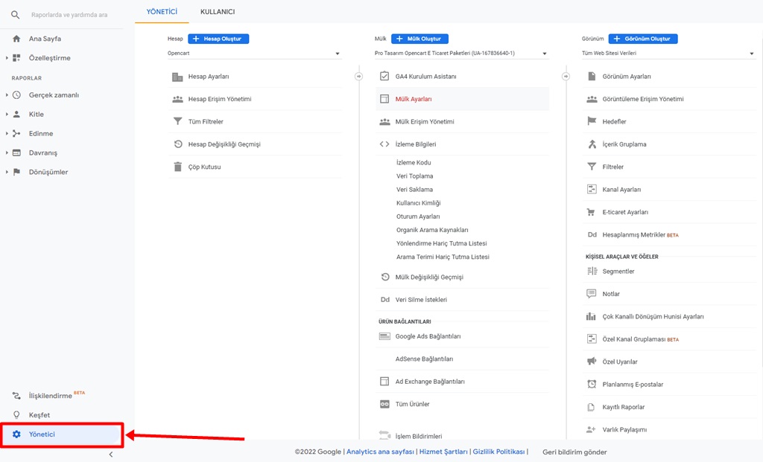Open Organik Arama Kaynakları submenu item

coord(432,230)
